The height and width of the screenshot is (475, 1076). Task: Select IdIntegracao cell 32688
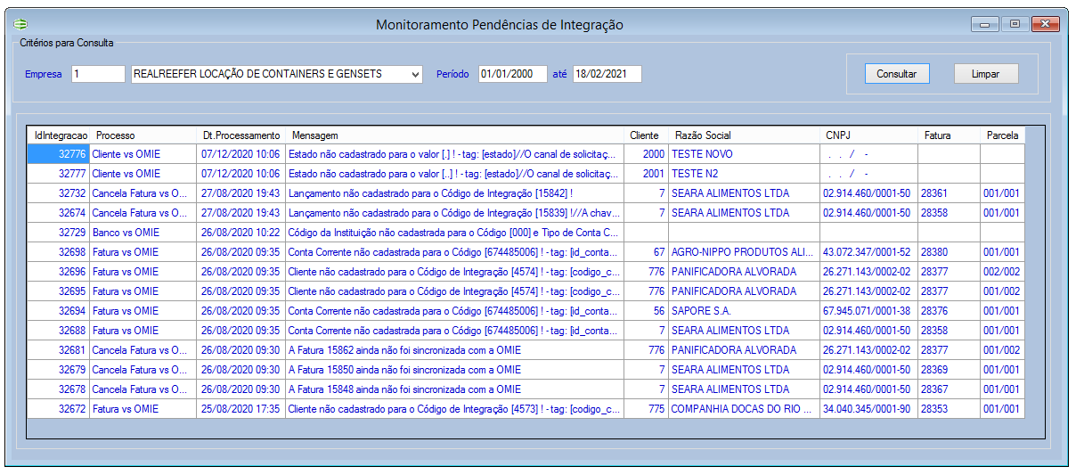(x=59, y=331)
